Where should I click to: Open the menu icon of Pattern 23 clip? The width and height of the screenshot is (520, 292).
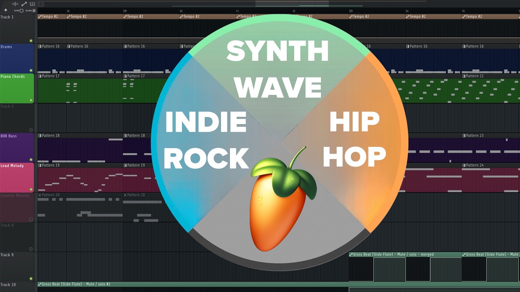[x=464, y=135]
